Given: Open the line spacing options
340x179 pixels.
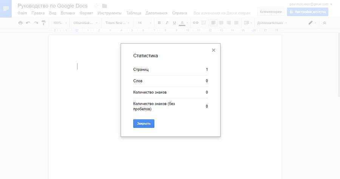Looking at the screenshot, I should coord(248,23).
